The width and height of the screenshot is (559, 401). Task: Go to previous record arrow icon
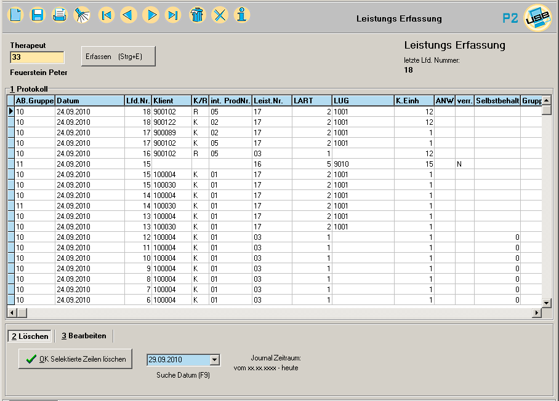coord(129,15)
